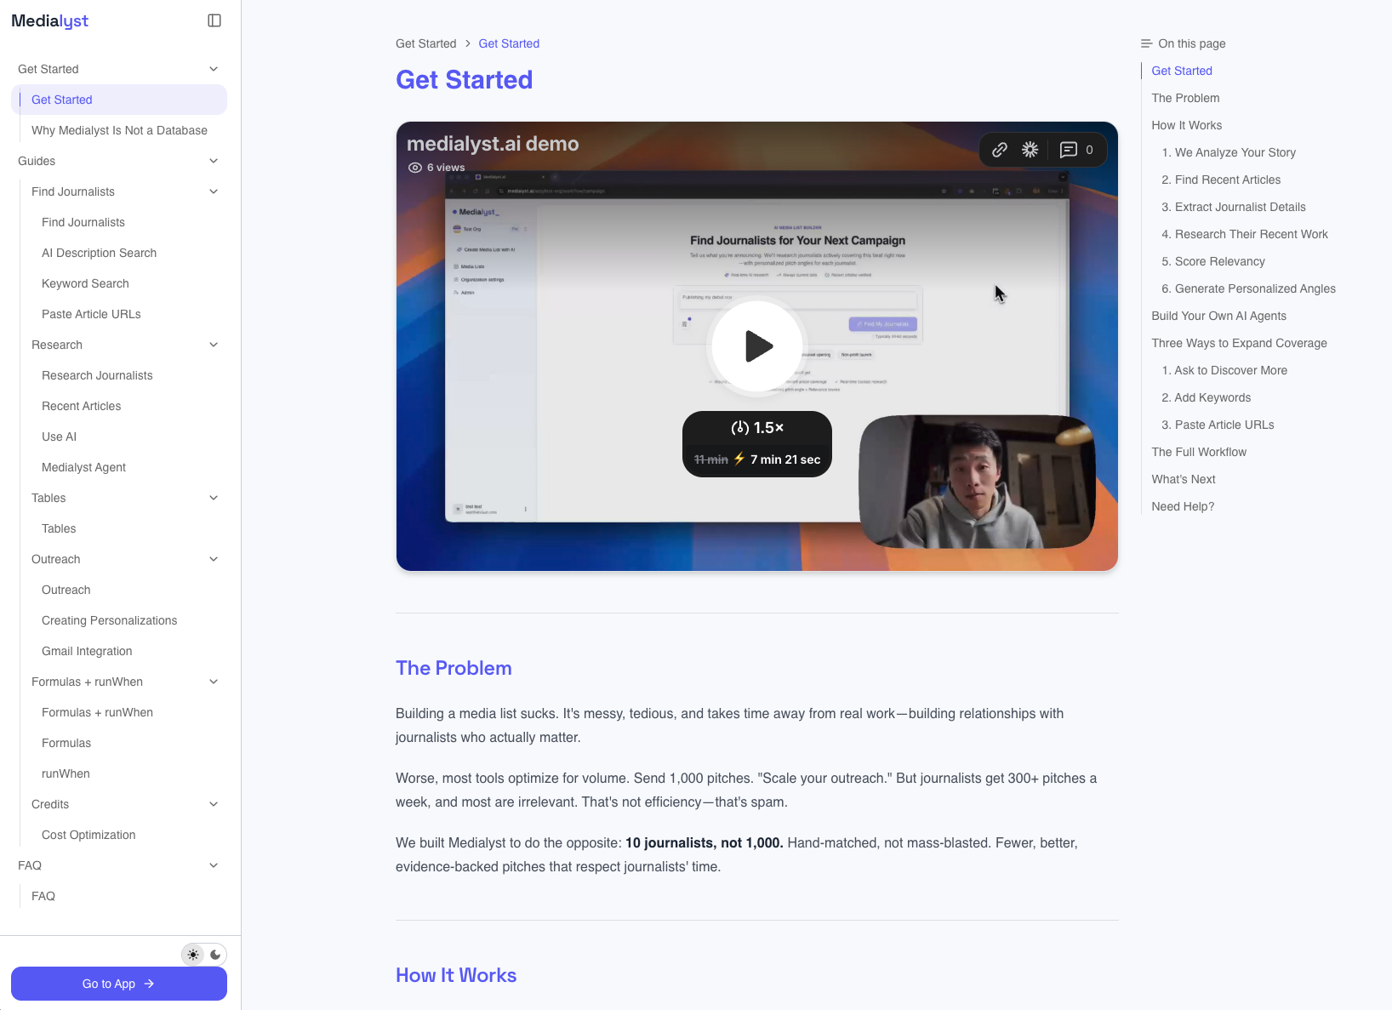
Task: Copy the video link via link icon
Action: tap(1000, 150)
